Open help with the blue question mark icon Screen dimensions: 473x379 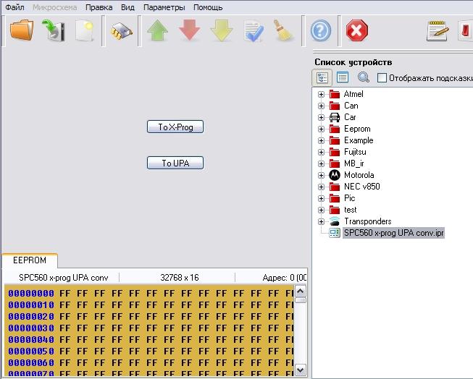[321, 31]
